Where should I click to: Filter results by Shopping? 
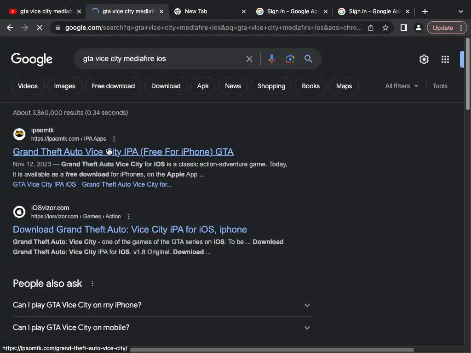pos(271,86)
